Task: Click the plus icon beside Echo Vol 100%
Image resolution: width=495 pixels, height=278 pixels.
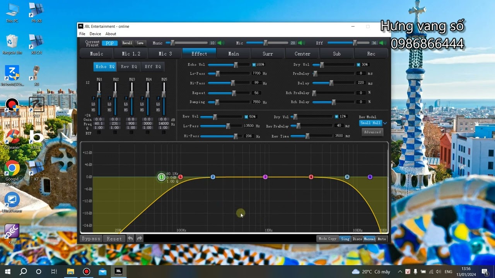Action: coord(254,65)
